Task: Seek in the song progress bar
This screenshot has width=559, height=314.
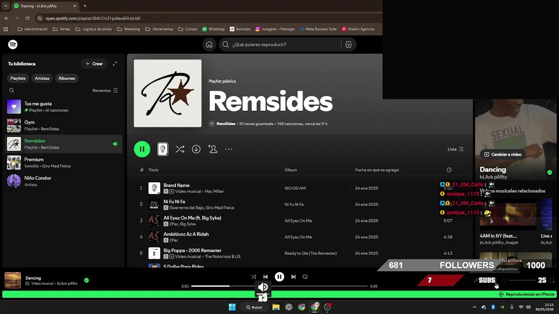Action: [279, 286]
